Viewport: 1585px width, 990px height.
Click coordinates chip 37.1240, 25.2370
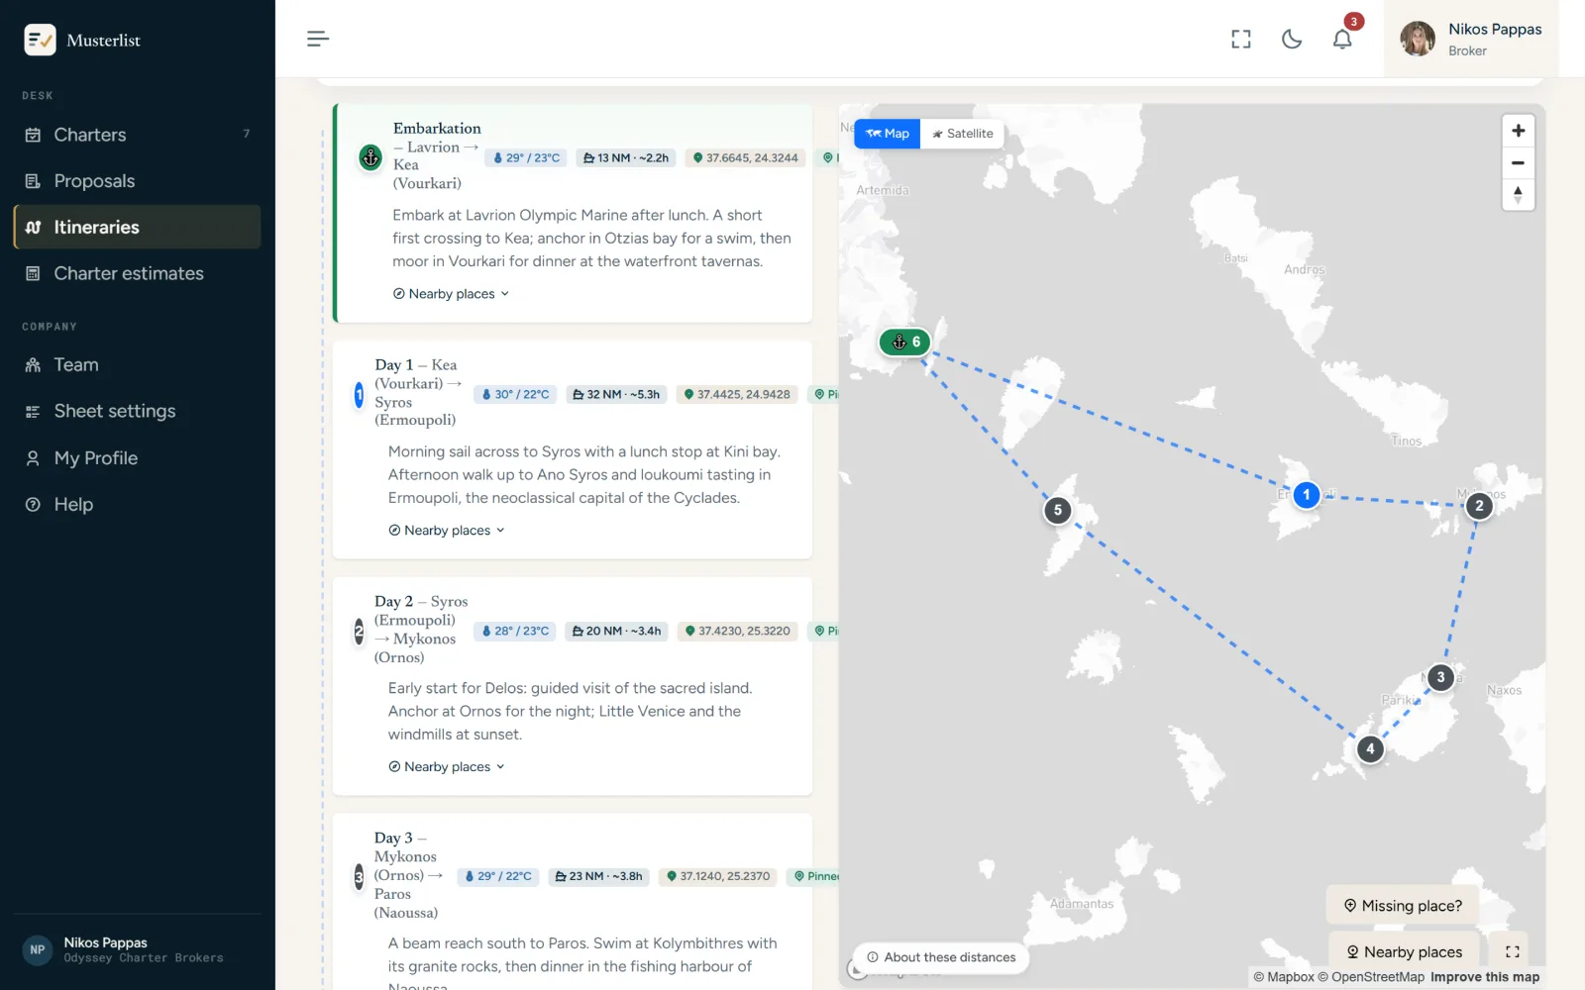click(x=719, y=876)
